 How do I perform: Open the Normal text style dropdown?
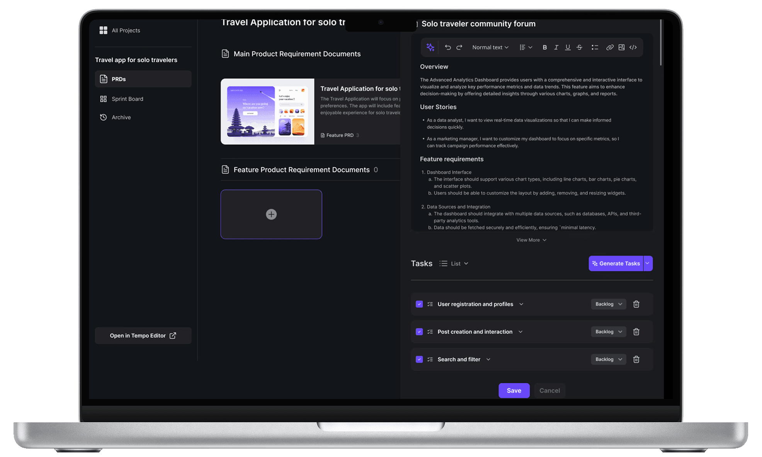click(490, 47)
